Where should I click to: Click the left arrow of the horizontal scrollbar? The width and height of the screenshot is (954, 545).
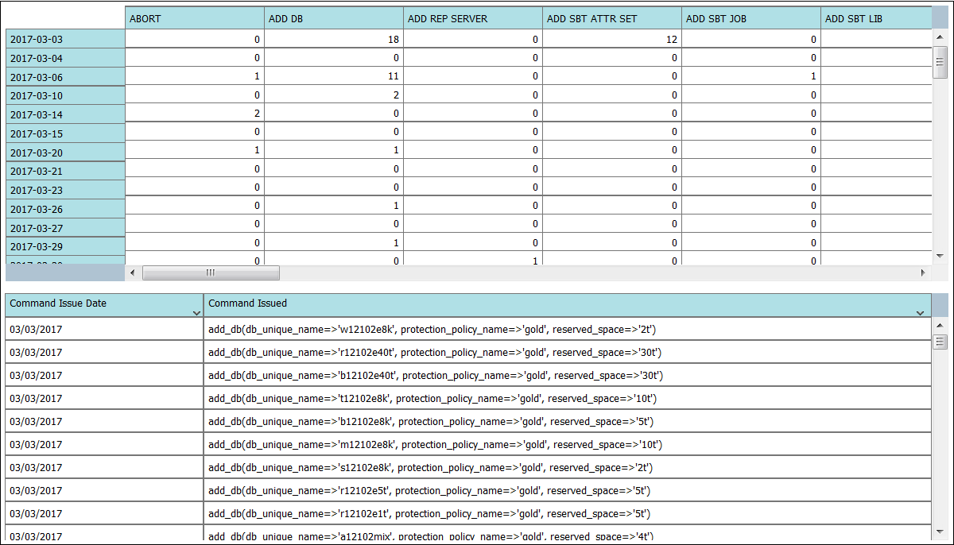pyautogui.click(x=133, y=272)
